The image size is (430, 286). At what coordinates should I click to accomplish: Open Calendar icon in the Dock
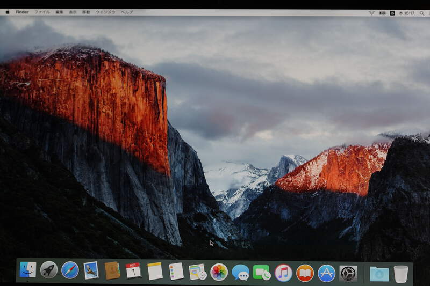click(133, 270)
